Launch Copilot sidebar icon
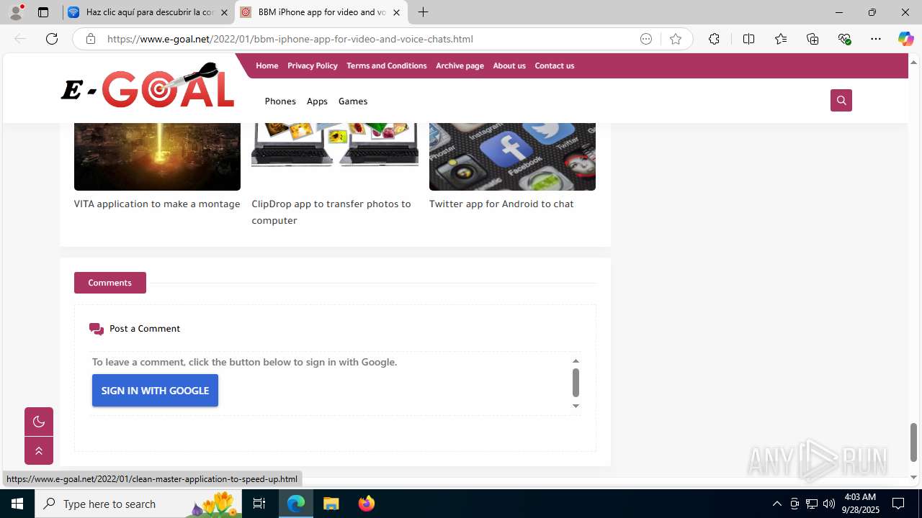 click(x=905, y=39)
